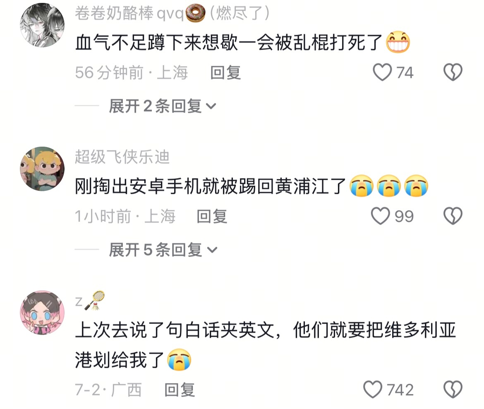Expand 展开2条回复 replies
The width and height of the screenshot is (484, 409).
(163, 106)
